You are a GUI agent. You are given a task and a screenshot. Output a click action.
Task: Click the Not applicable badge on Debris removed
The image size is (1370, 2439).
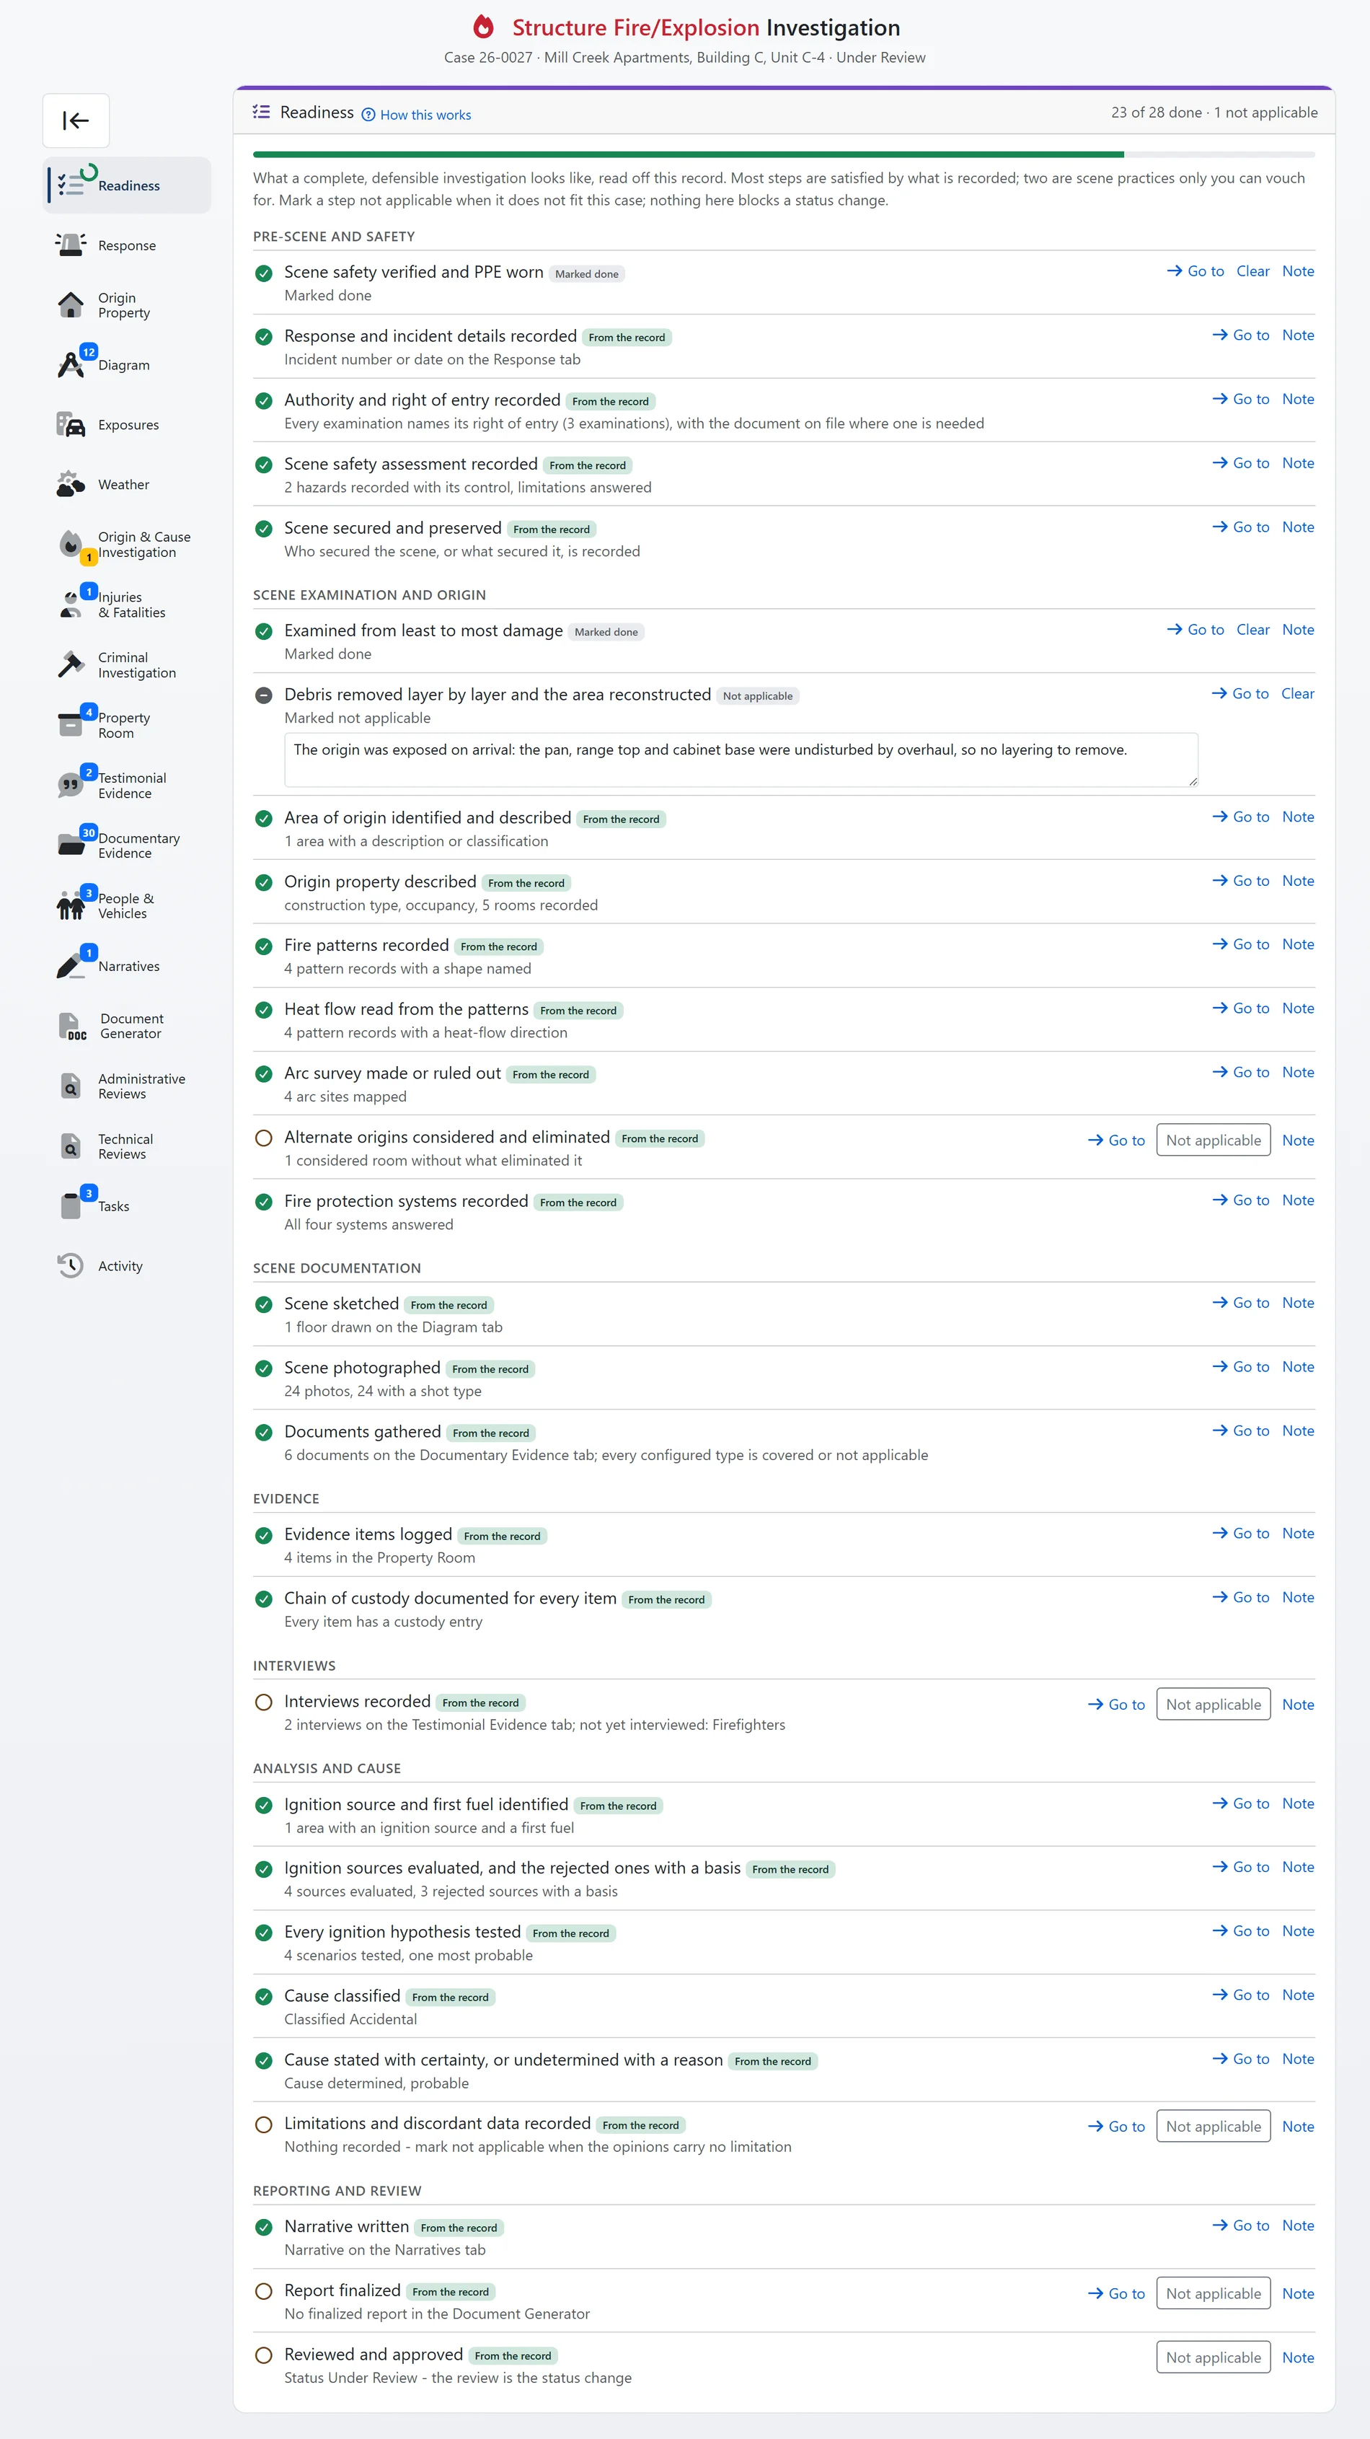click(758, 696)
